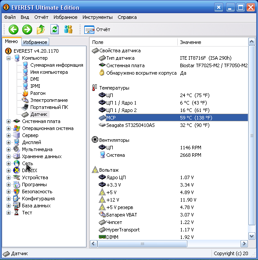Click the green Forward arrow icon
The image size is (258, 260).
27,29
